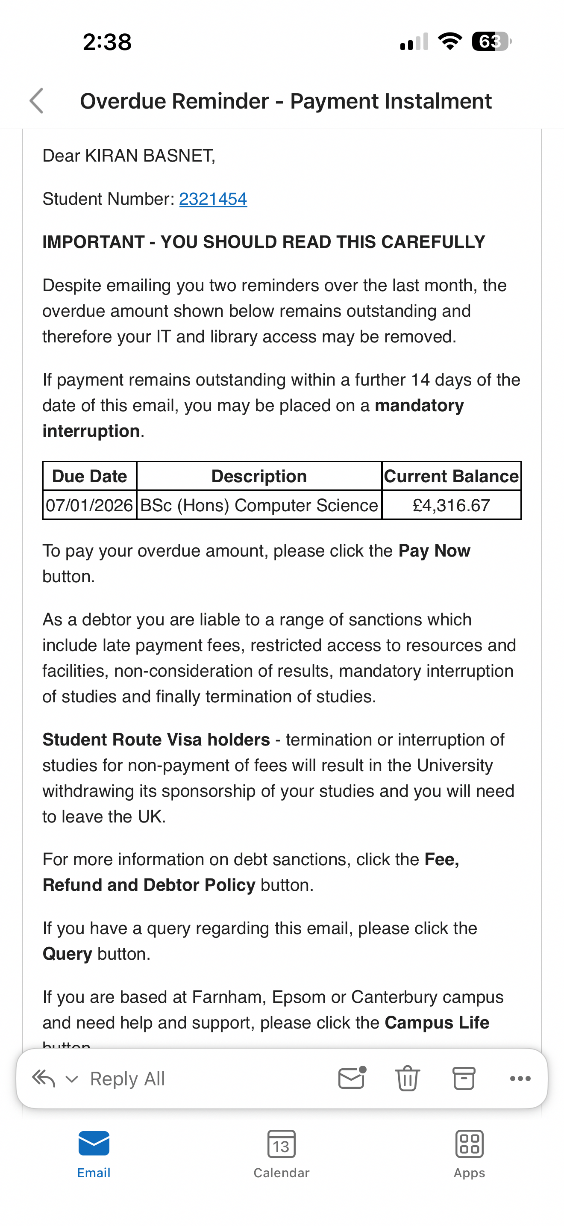Expand the reply options chevron
This screenshot has width=564, height=1226.
(x=72, y=1079)
